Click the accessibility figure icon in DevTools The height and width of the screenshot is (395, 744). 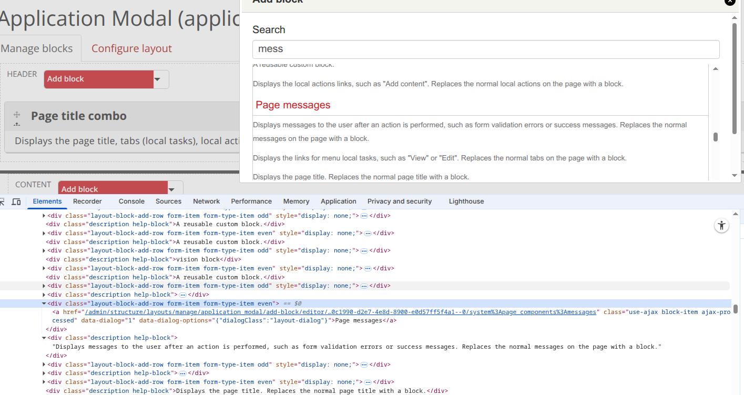[x=721, y=226]
